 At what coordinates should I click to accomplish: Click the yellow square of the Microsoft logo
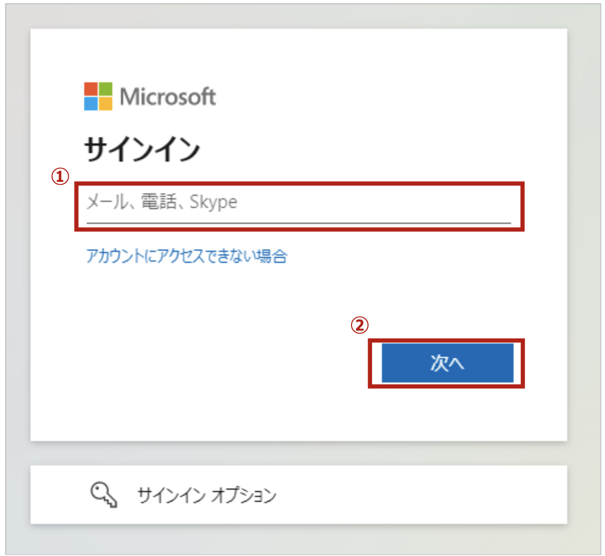tap(106, 104)
